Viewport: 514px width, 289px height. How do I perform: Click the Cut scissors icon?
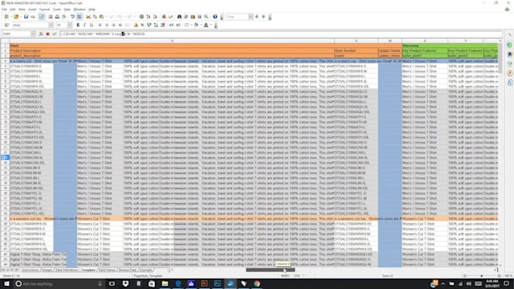(88, 17)
